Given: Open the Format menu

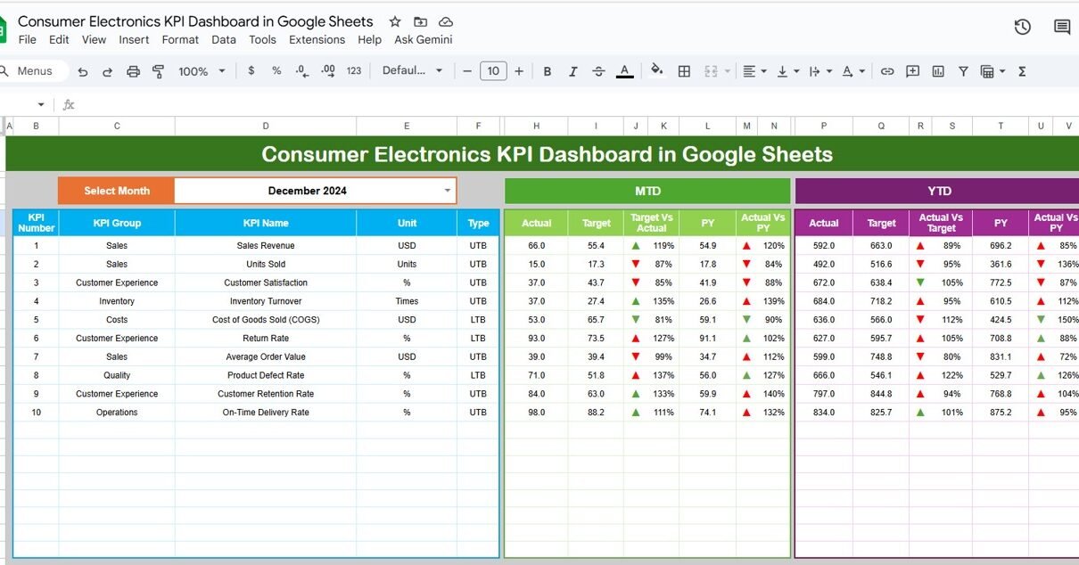Looking at the screenshot, I should tap(180, 39).
